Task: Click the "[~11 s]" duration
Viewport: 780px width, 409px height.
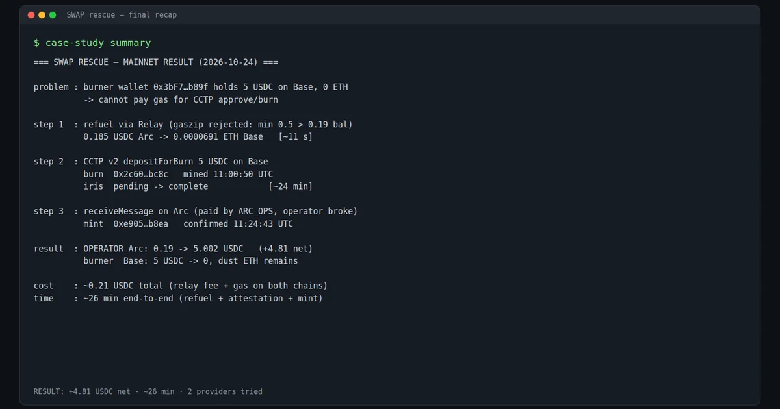Action: click(296, 137)
